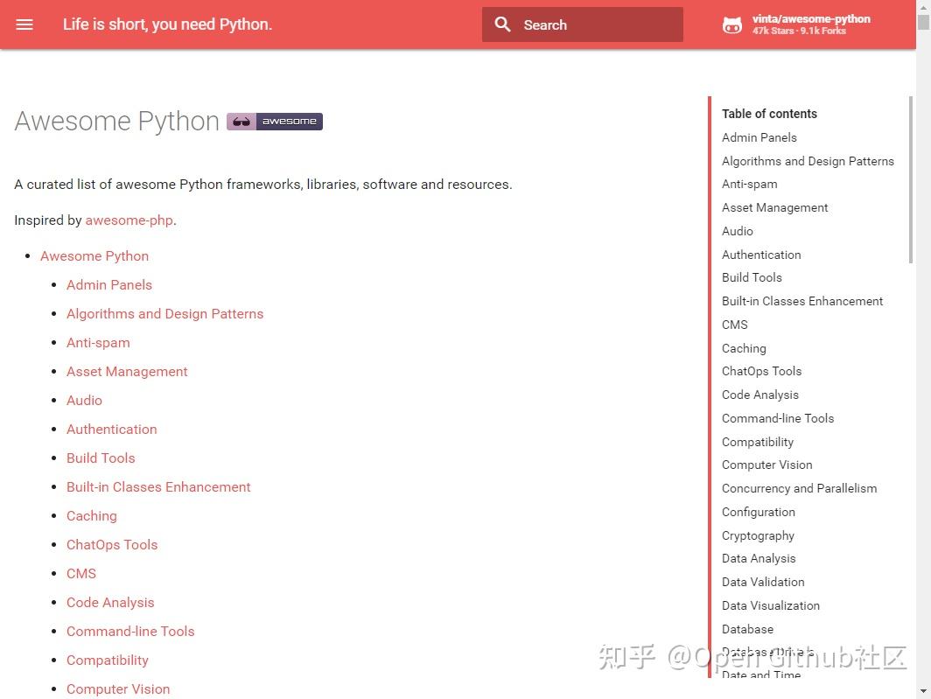Open the hamburger navigation menu
The width and height of the screenshot is (931, 699).
tap(24, 24)
